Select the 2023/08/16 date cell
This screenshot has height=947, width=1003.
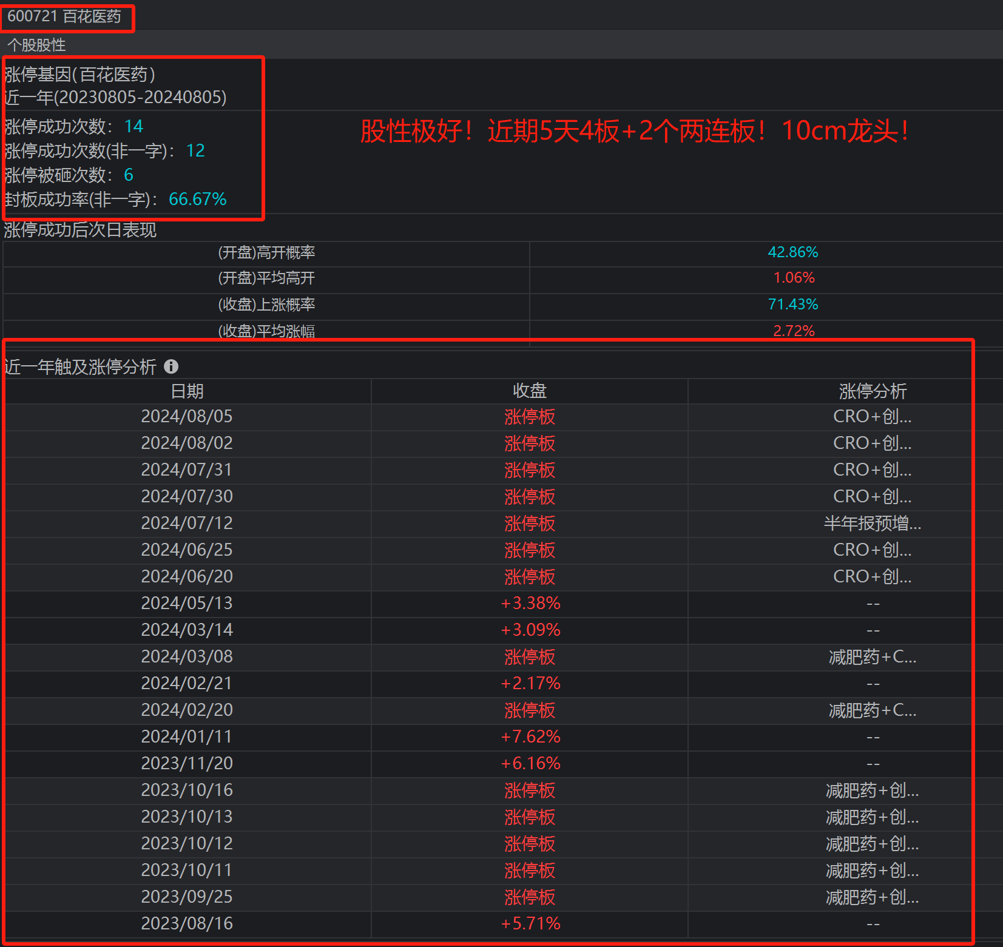pyautogui.click(x=187, y=923)
